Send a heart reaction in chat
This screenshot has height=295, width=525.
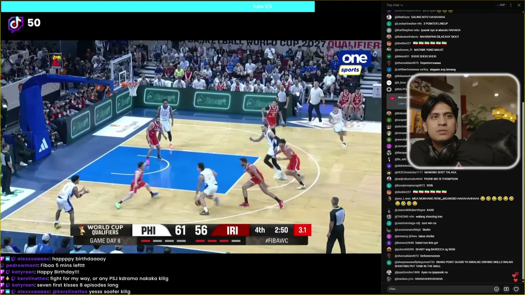click(516, 289)
